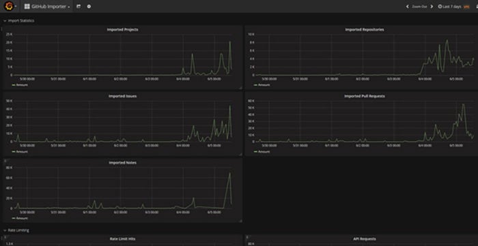478x246 pixels.
Task: Open the Imported Pull Requests panel menu
Action: [364, 96]
